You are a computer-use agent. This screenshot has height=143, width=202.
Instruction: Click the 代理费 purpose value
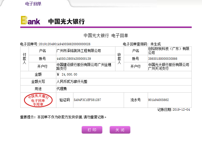point(62,89)
